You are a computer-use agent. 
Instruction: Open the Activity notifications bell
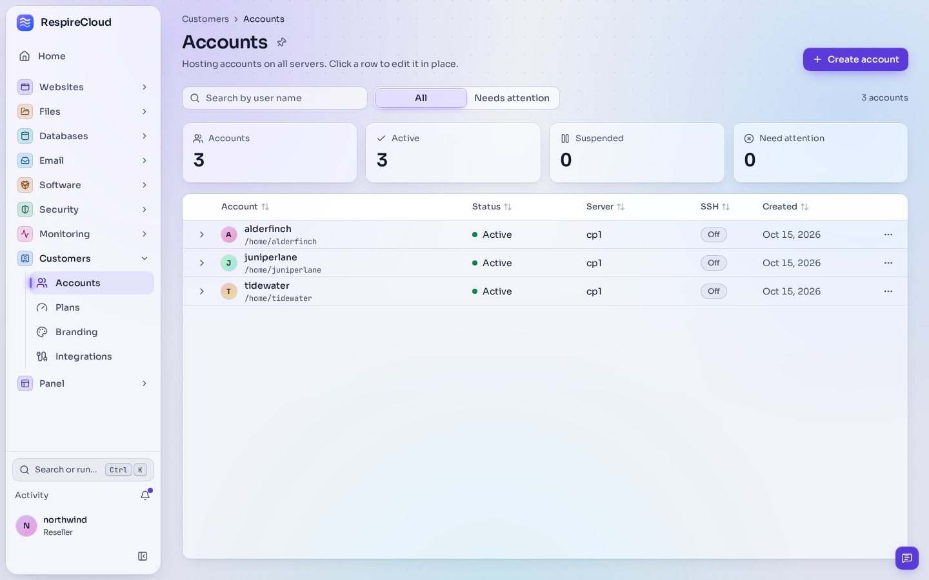coord(145,496)
